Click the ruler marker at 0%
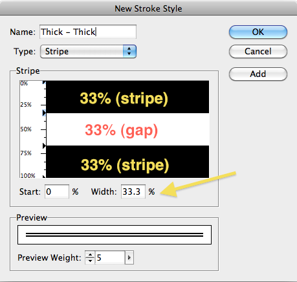 (x=44, y=82)
